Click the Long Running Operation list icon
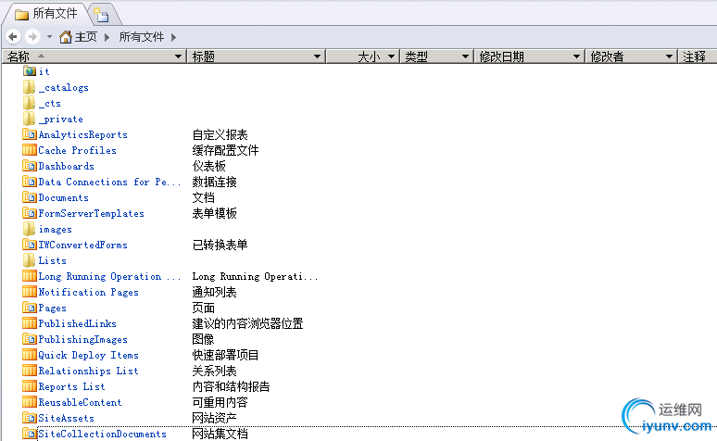717x441 pixels. coord(30,276)
